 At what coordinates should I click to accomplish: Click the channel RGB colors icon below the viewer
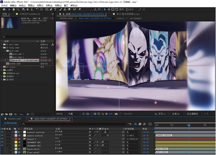(x=103, y=114)
